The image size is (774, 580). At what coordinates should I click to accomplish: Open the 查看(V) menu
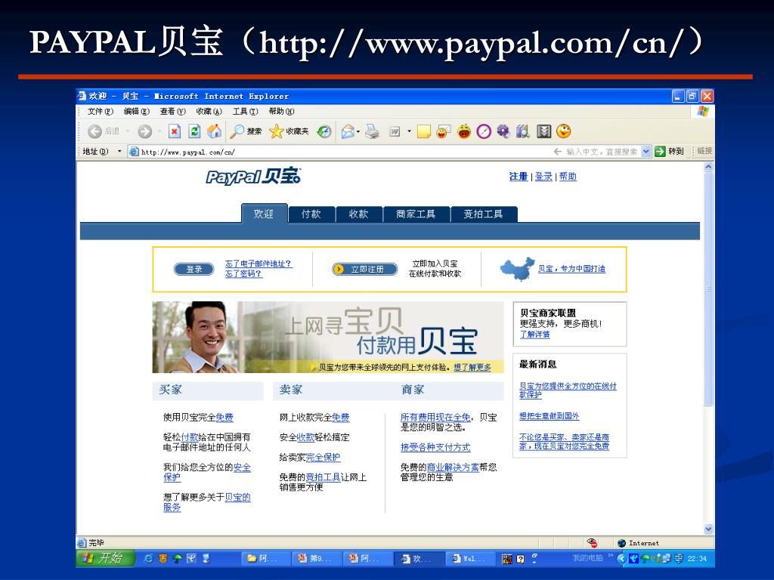(172, 112)
